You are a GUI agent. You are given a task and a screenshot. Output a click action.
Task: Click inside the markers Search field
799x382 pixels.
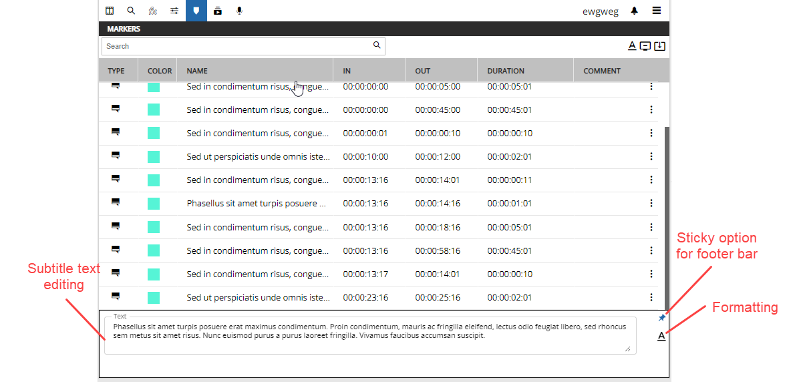pyautogui.click(x=237, y=46)
